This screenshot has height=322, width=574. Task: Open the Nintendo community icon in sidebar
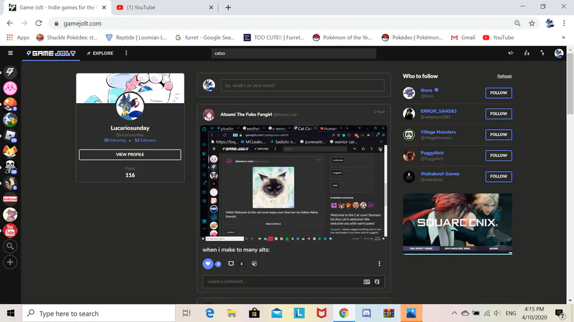click(10, 199)
